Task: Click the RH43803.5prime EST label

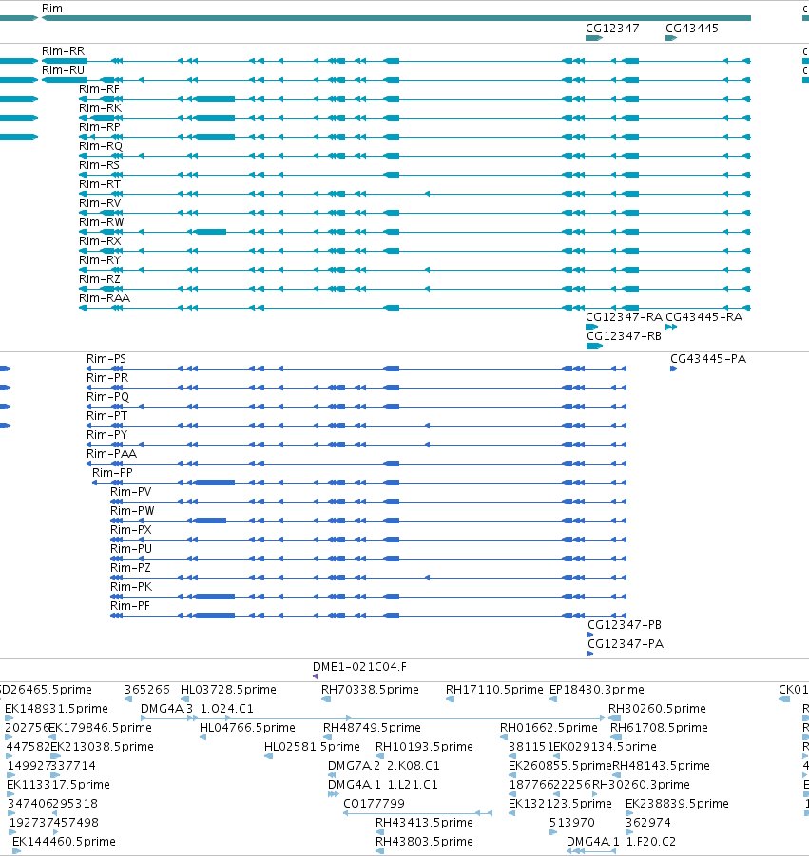Action: click(x=424, y=842)
